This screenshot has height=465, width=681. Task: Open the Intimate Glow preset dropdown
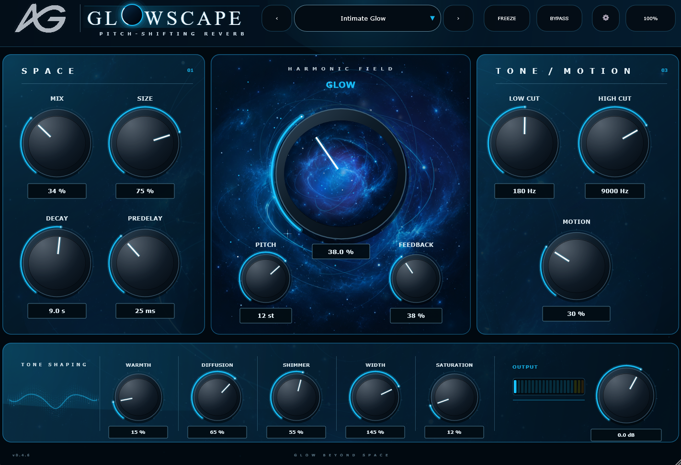(x=367, y=18)
